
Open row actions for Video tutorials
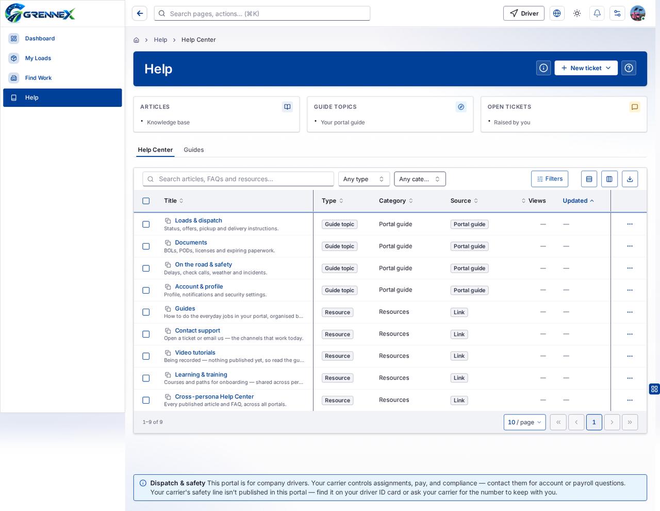coord(630,356)
